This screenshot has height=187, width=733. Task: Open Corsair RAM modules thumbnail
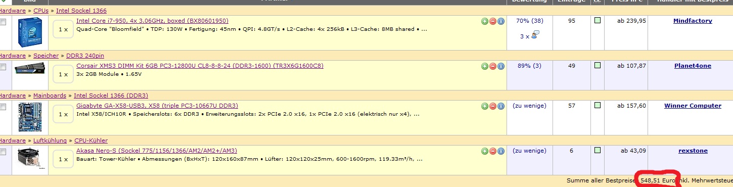[x=30, y=68]
